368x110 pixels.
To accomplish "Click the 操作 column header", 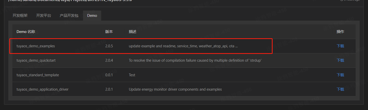I will (340, 32).
